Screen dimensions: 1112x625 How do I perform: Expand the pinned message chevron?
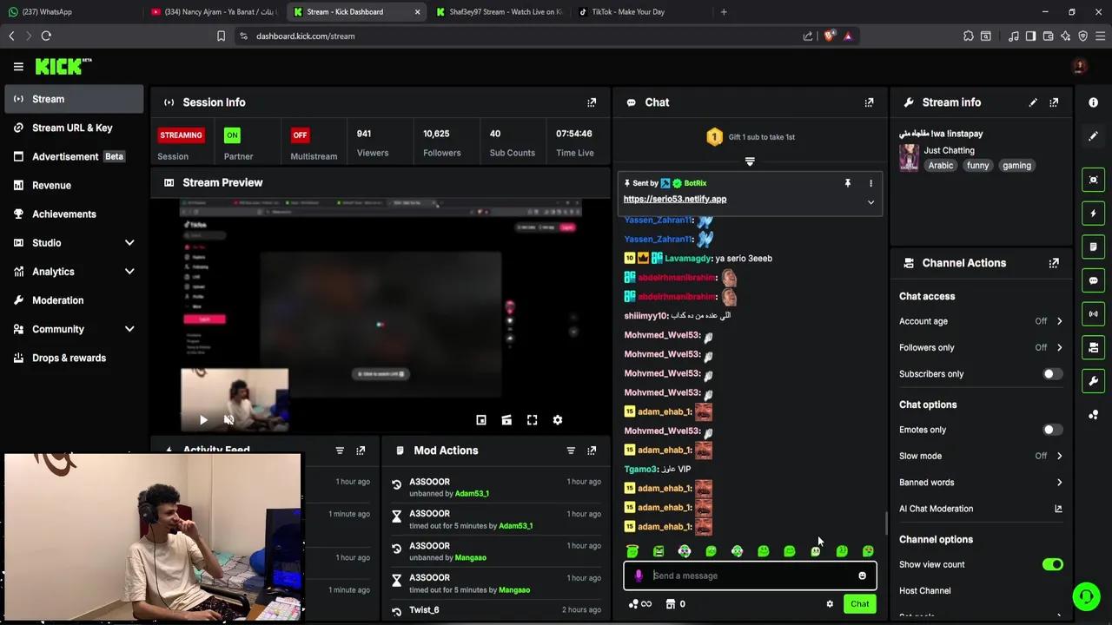870,202
